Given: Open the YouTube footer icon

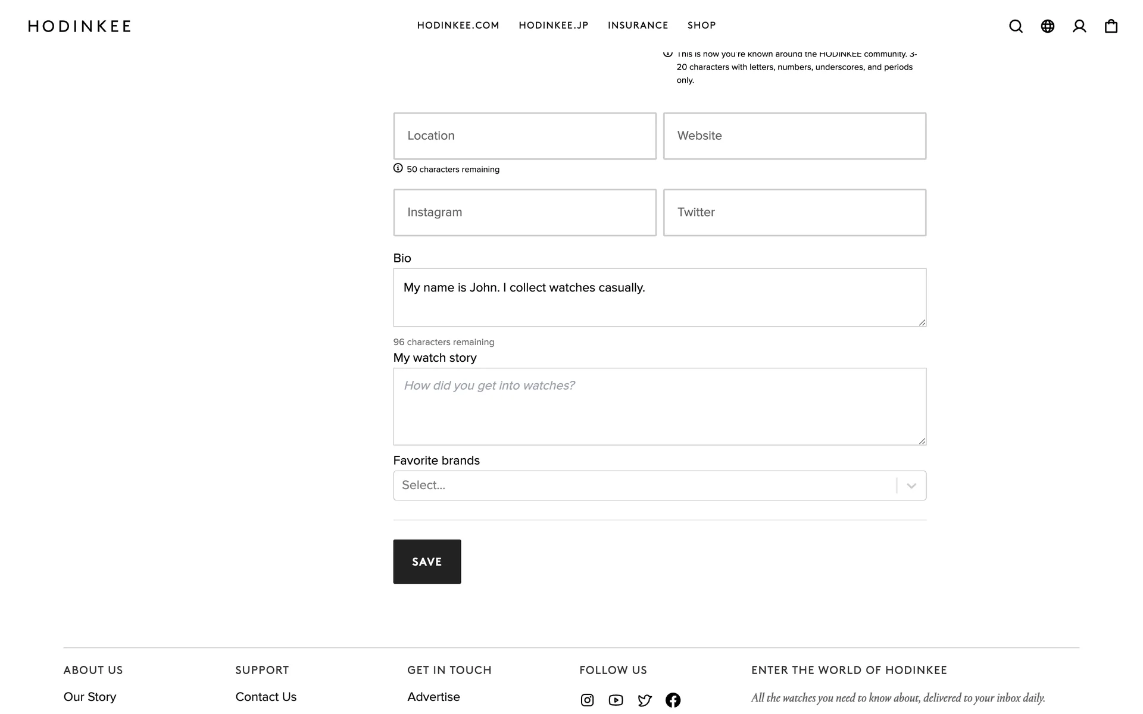Looking at the screenshot, I should pos(616,700).
